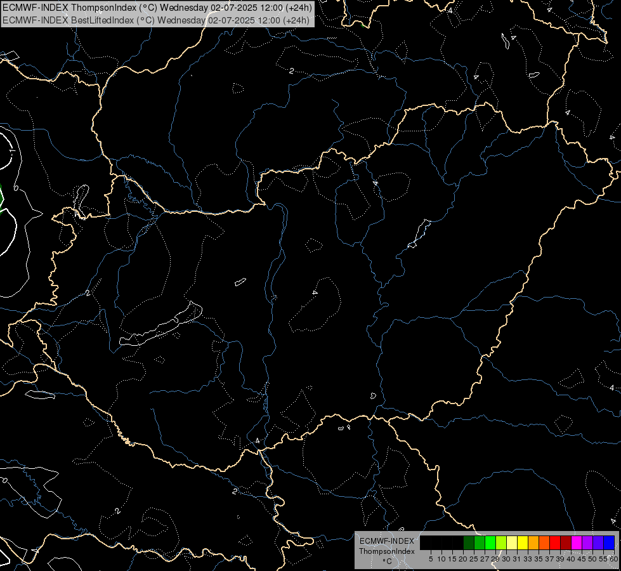This screenshot has width=621, height=571.
Task: Click the legend tick label 39
Action: [x=560, y=559]
